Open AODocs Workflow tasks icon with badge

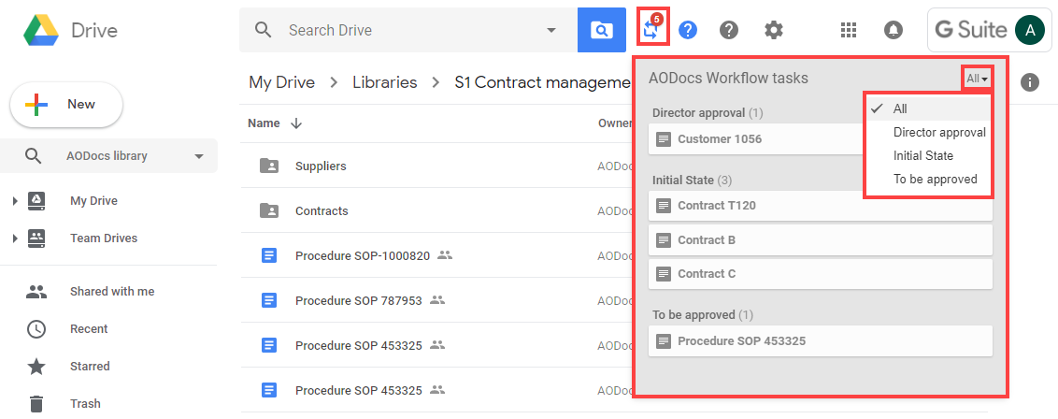[652, 28]
